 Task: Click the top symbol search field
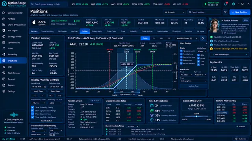click(x=49, y=4)
